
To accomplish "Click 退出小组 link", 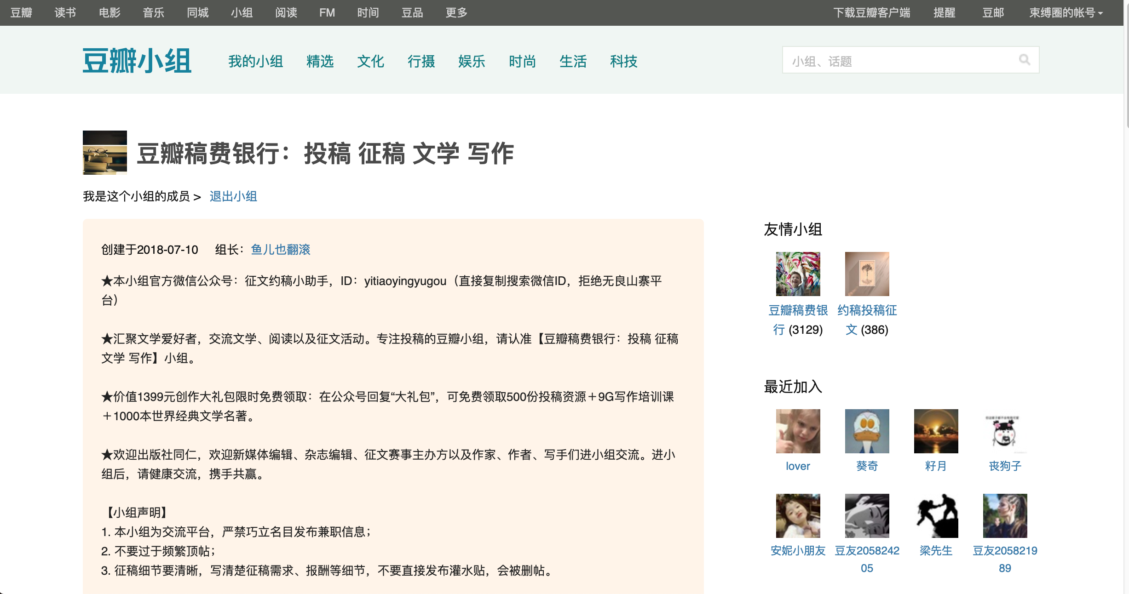I will 233,196.
